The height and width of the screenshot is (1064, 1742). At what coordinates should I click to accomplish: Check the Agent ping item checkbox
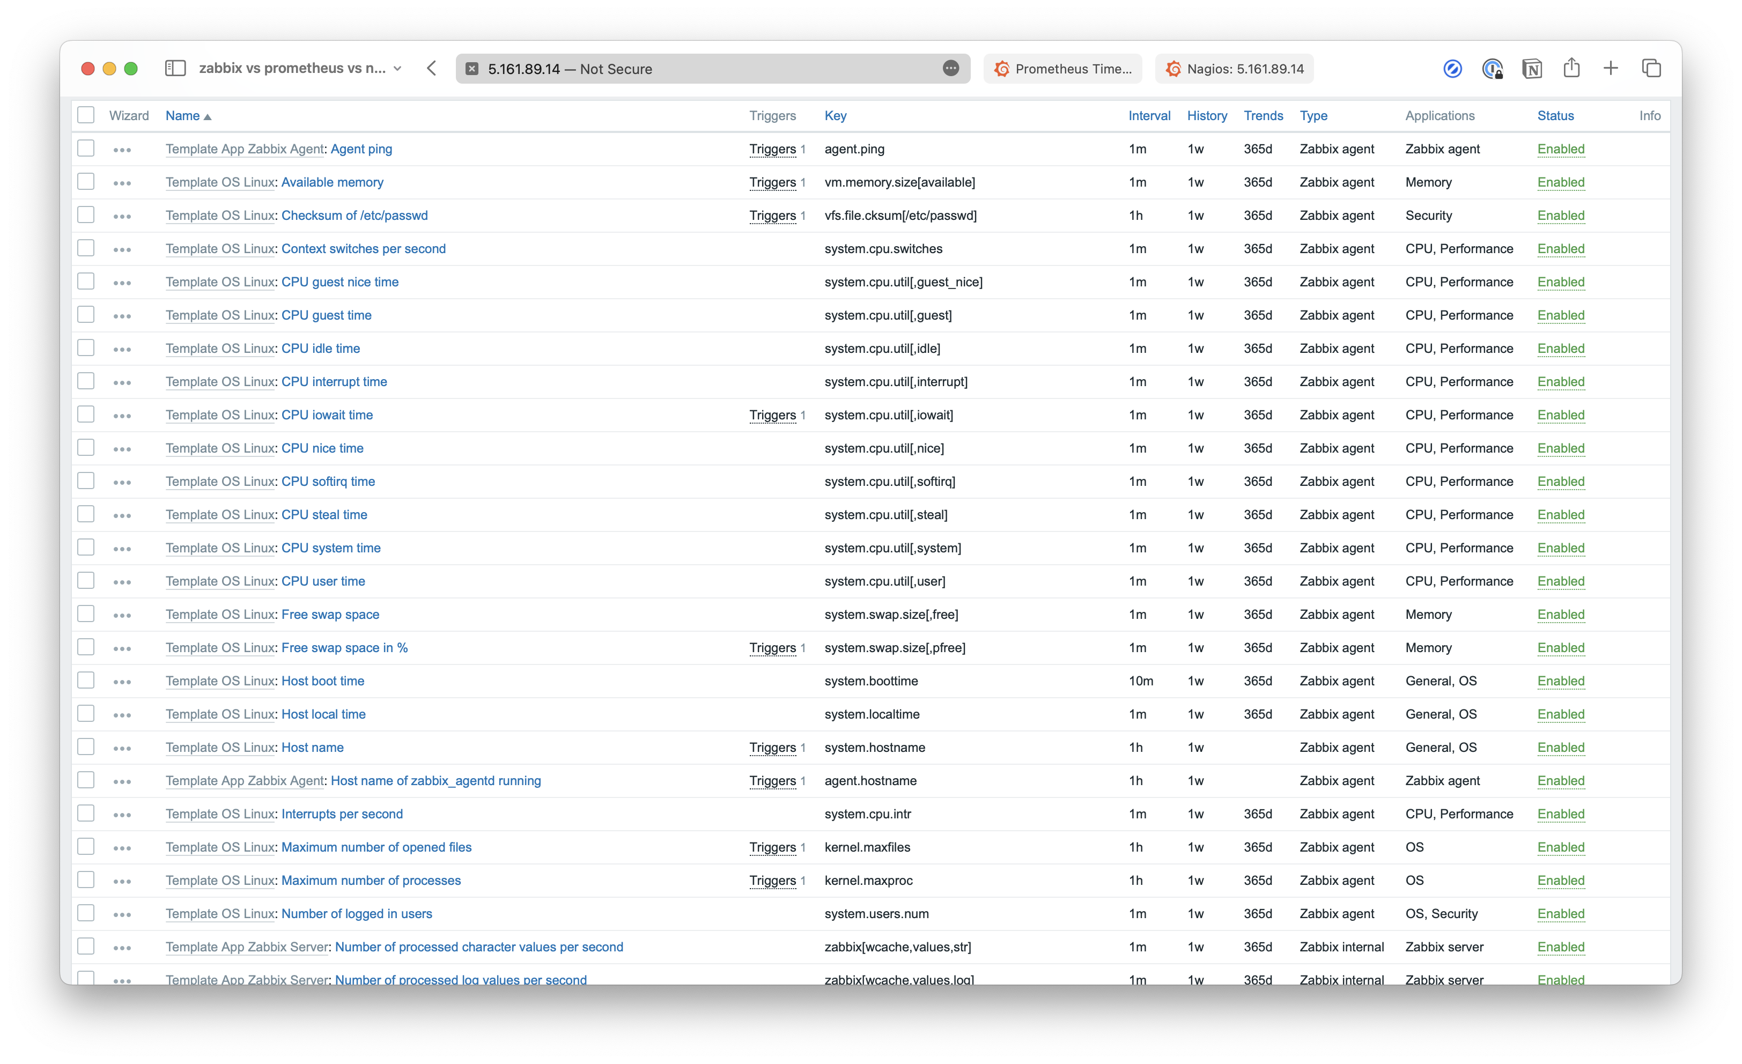(x=86, y=149)
